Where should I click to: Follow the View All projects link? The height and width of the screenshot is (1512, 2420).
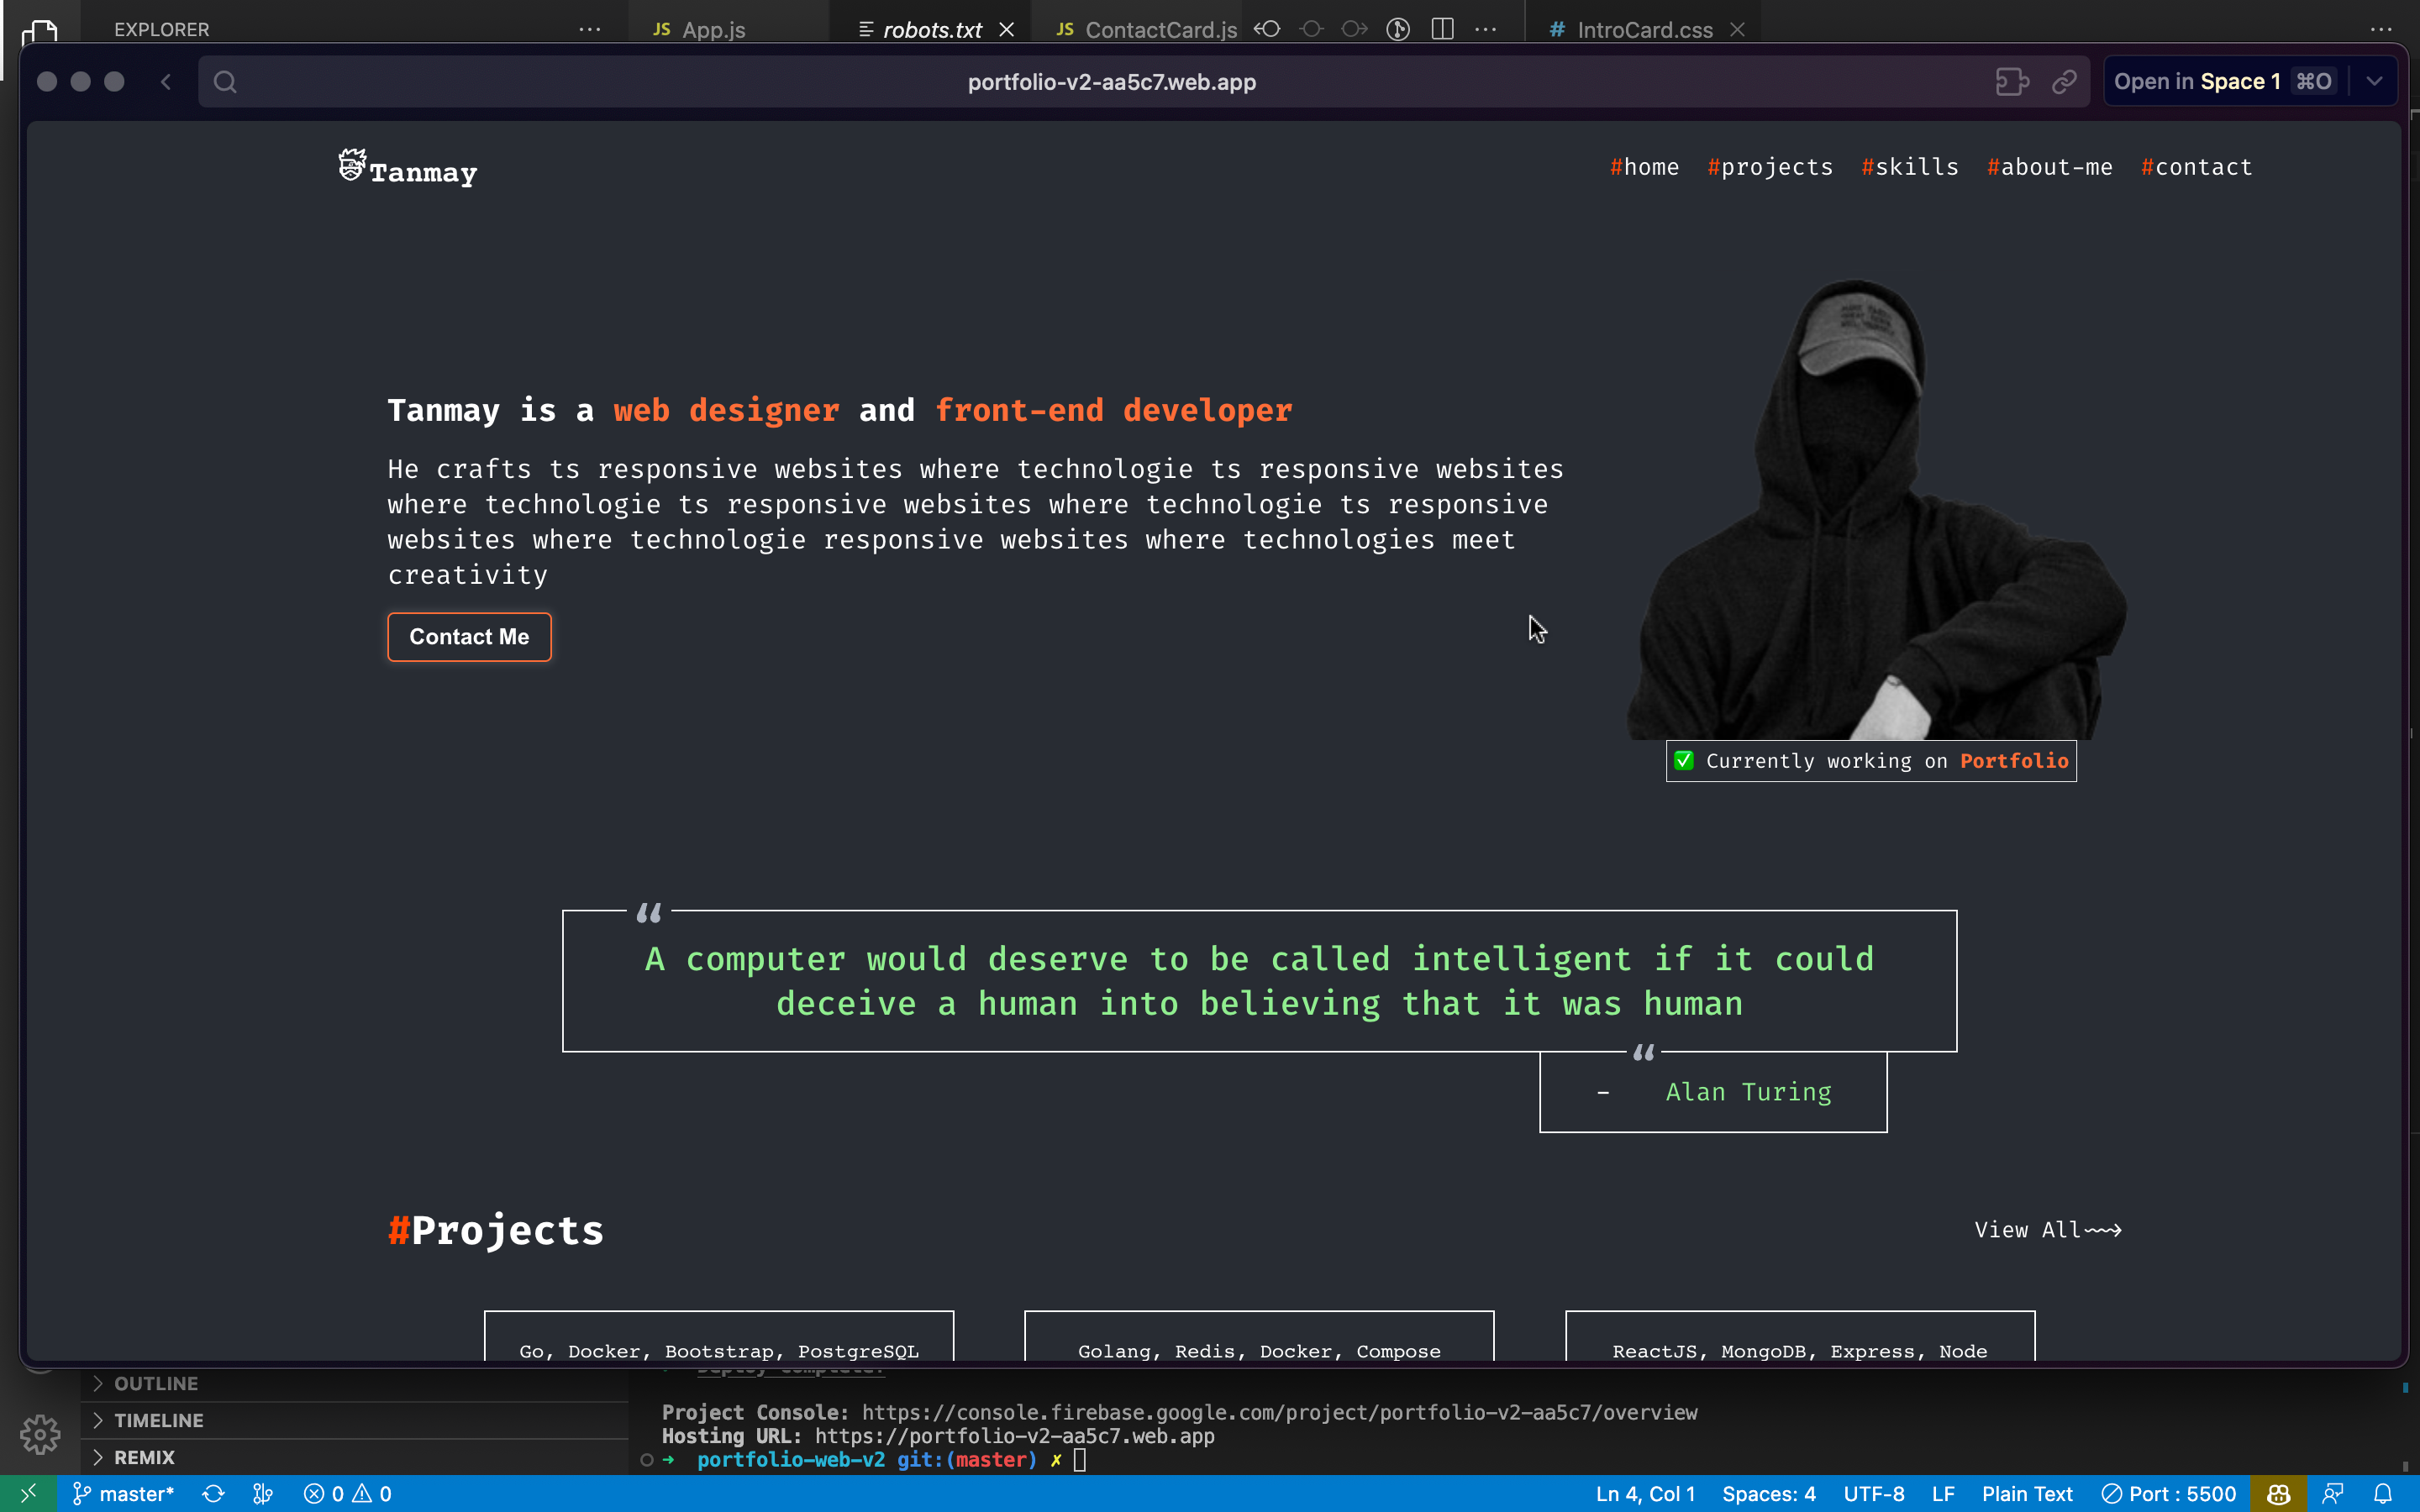pyautogui.click(x=2047, y=1230)
